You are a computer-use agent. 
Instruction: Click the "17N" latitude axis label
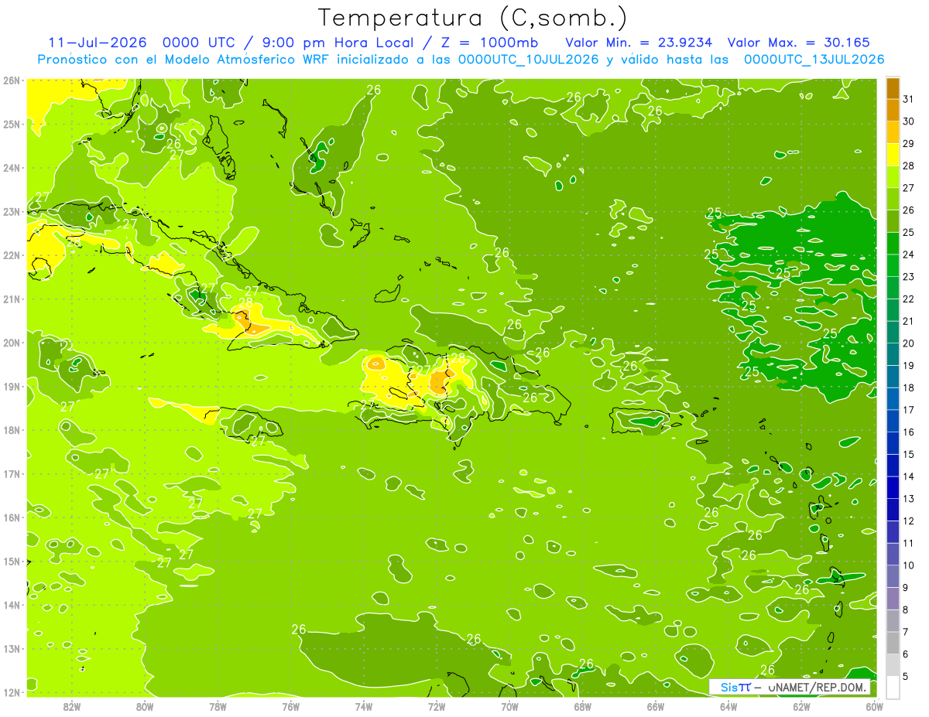coord(12,474)
